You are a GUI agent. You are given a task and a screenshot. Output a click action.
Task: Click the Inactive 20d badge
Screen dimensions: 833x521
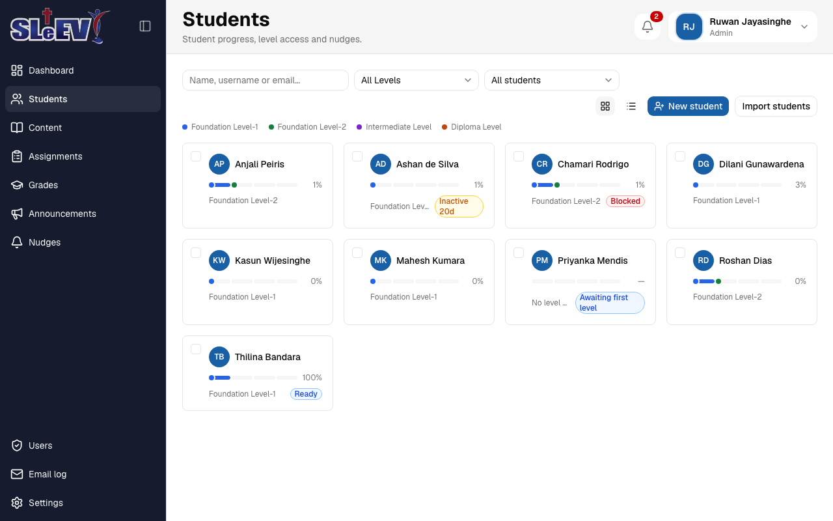coord(459,206)
